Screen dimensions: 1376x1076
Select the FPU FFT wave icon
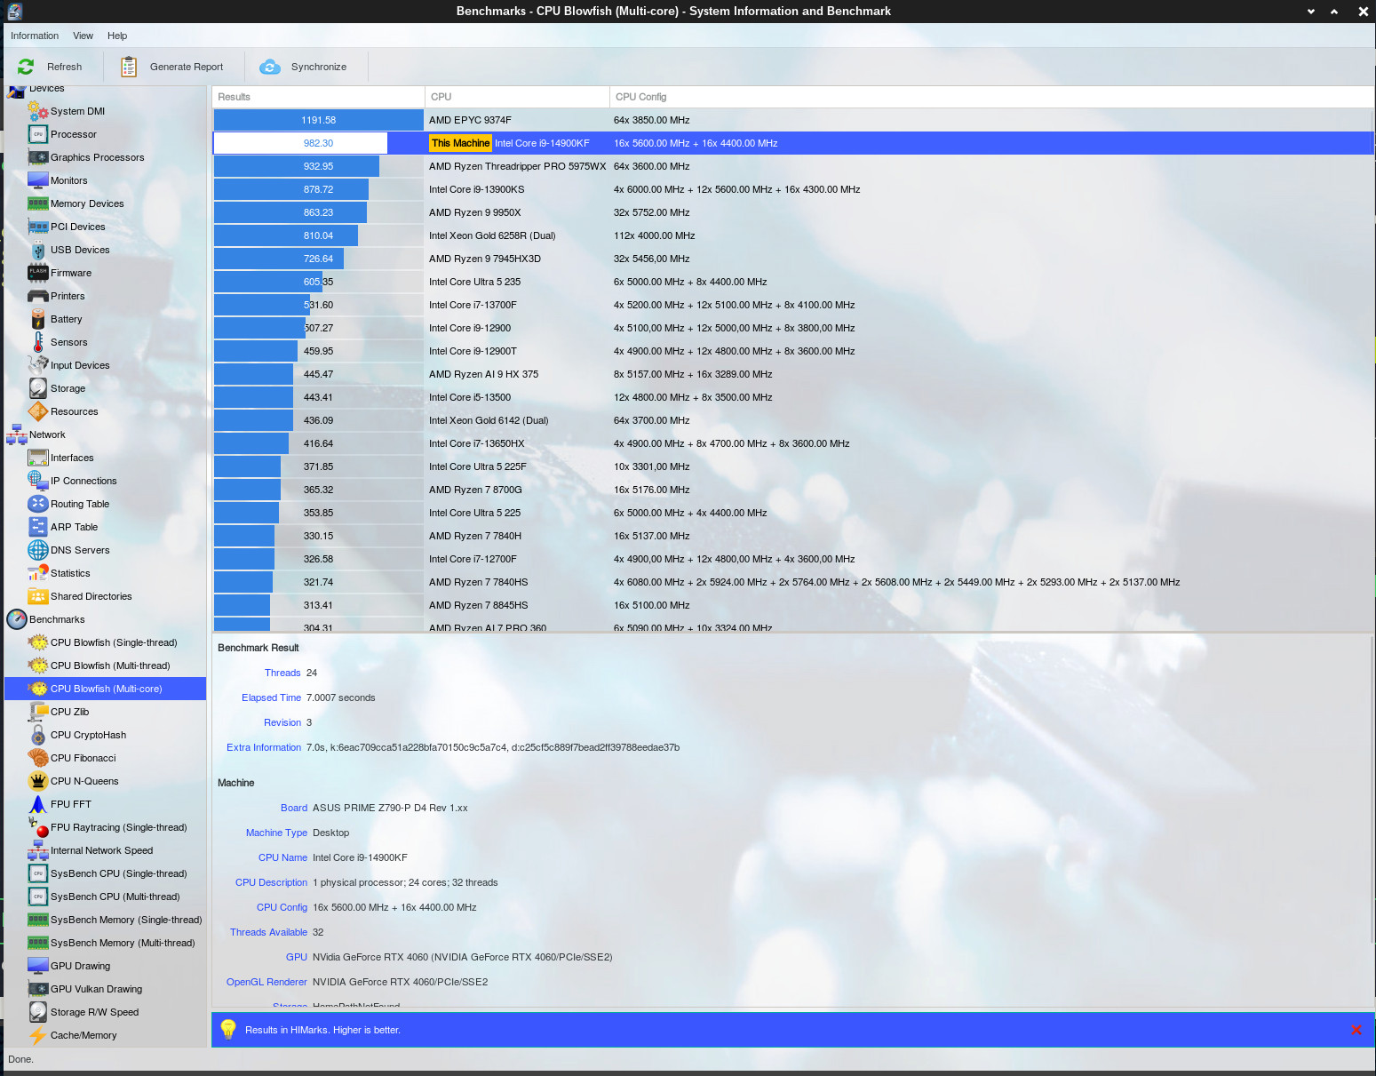coord(38,804)
